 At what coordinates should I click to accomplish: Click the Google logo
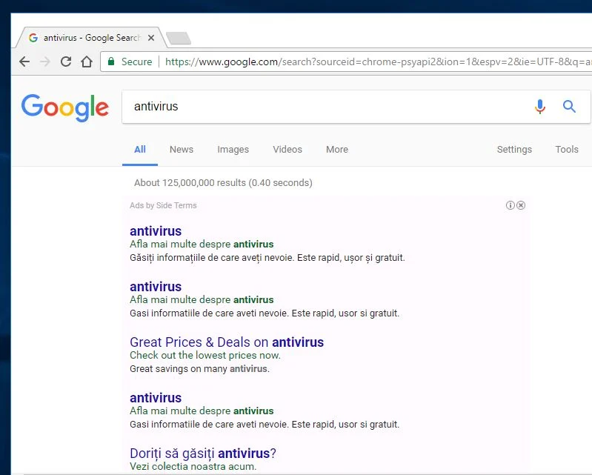[65, 107]
